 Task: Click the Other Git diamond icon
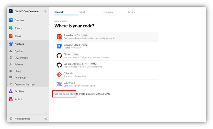coord(59,75)
